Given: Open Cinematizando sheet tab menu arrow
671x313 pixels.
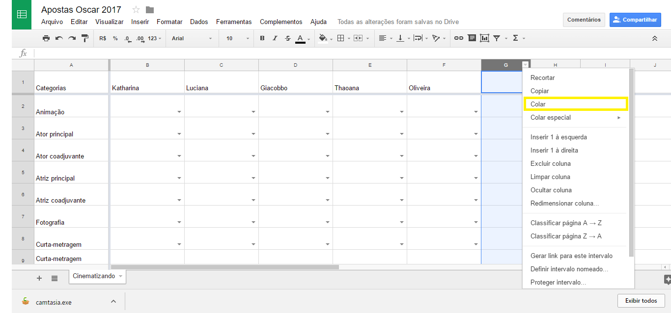Looking at the screenshot, I should [121, 276].
